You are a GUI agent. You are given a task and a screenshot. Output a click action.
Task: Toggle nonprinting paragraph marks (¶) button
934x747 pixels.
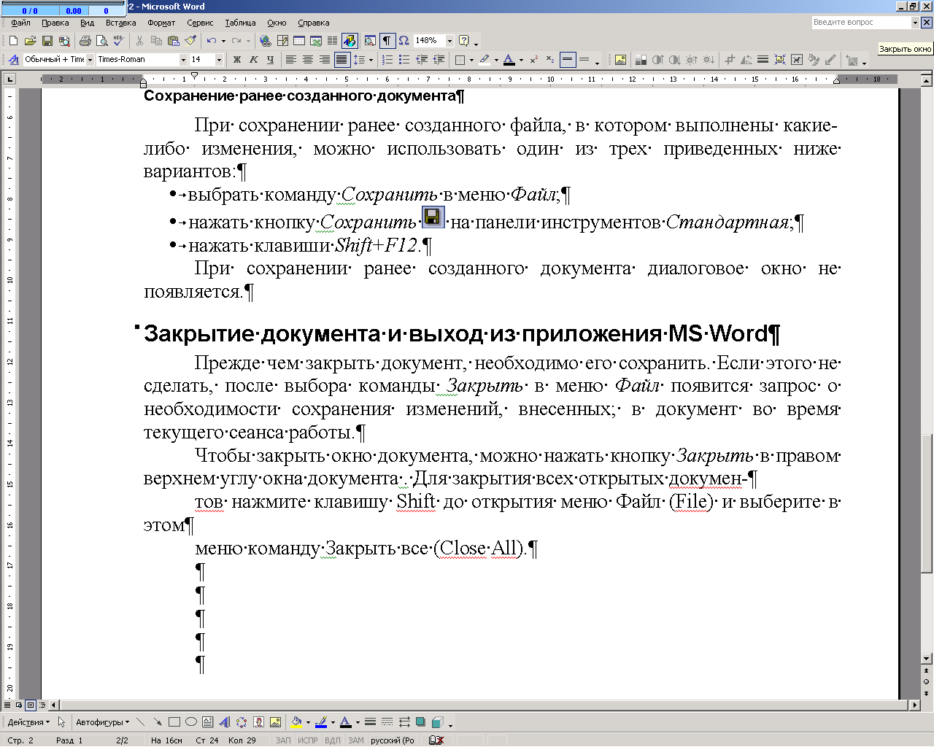click(387, 41)
